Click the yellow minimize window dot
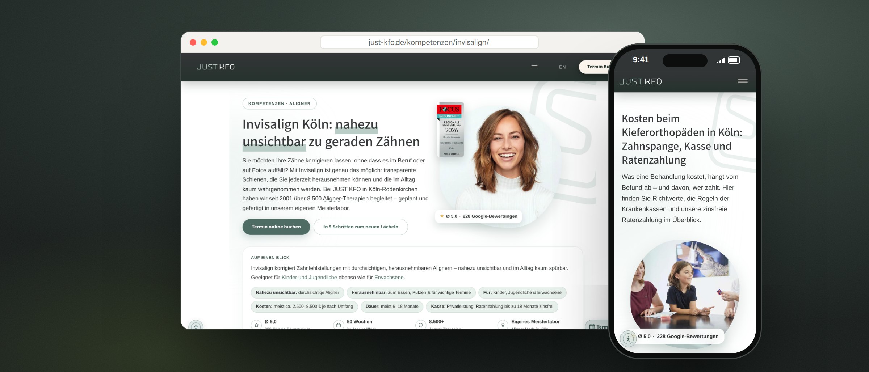 coord(204,42)
